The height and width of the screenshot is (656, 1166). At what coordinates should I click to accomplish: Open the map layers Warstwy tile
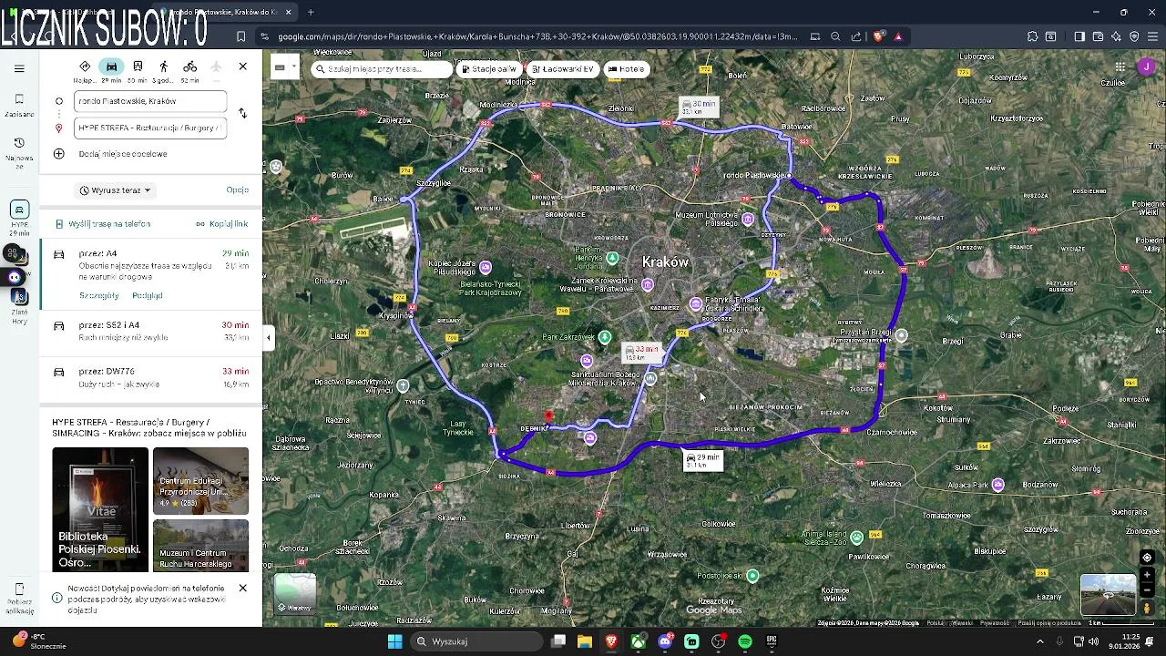[295, 594]
